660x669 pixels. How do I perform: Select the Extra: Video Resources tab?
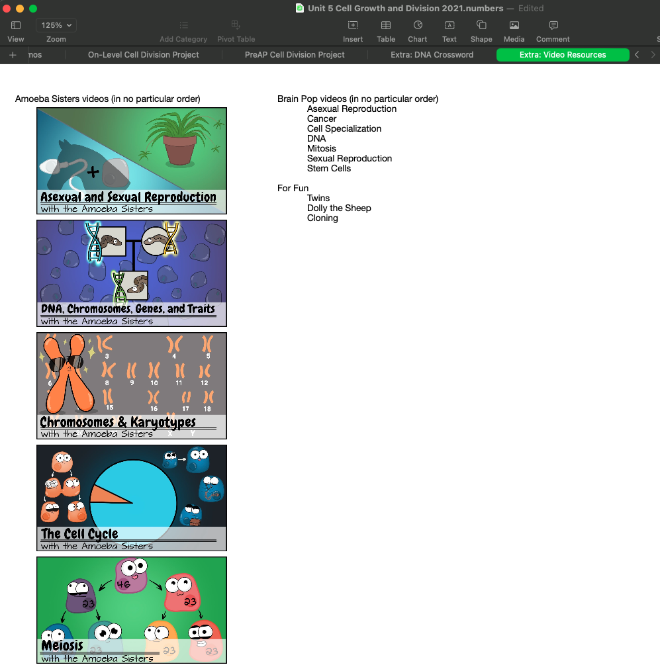click(563, 55)
